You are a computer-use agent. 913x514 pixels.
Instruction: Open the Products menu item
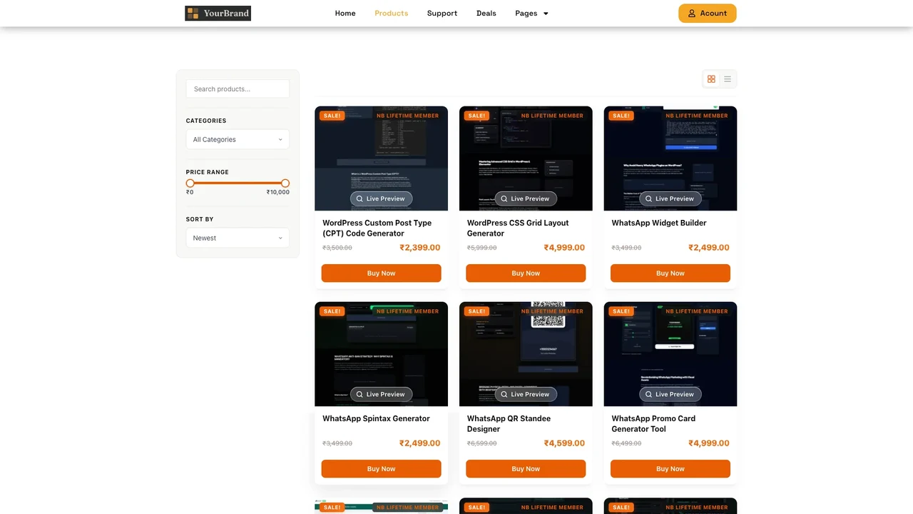[x=392, y=14]
